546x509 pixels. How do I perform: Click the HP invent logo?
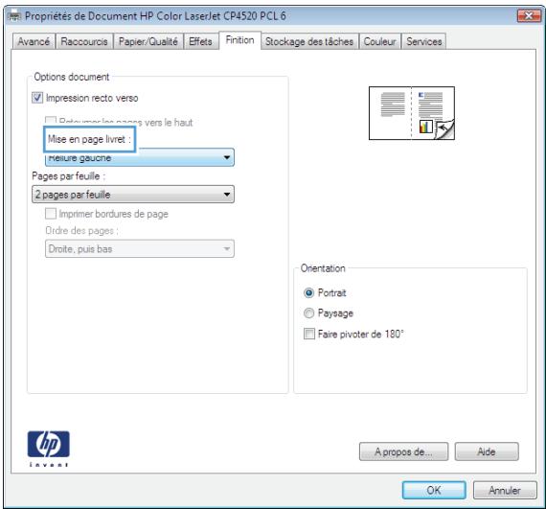pyautogui.click(x=49, y=448)
